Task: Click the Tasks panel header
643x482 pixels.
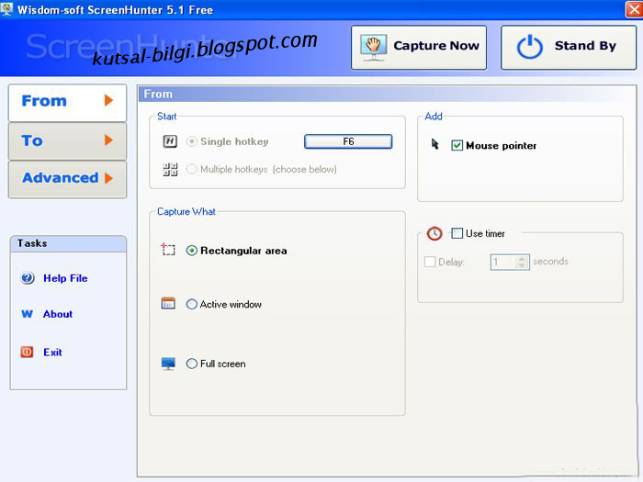Action: [68, 244]
